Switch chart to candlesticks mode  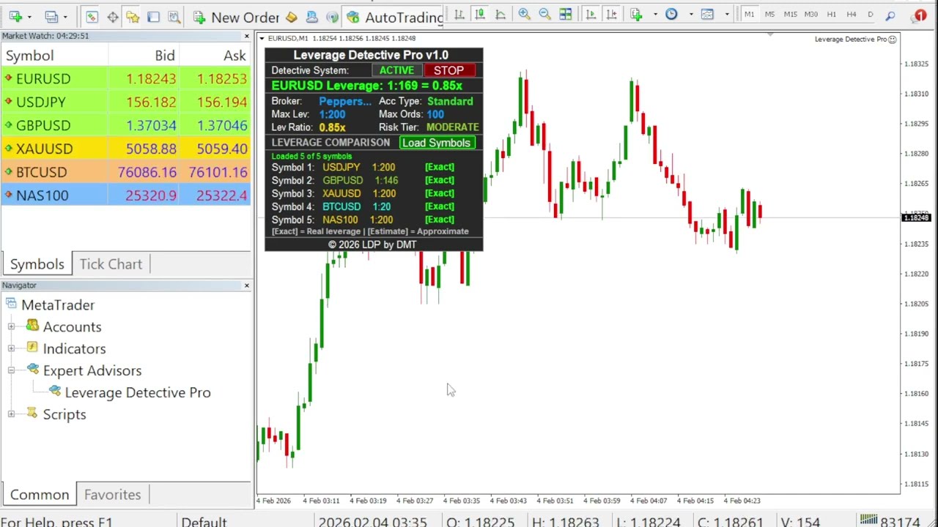point(479,15)
